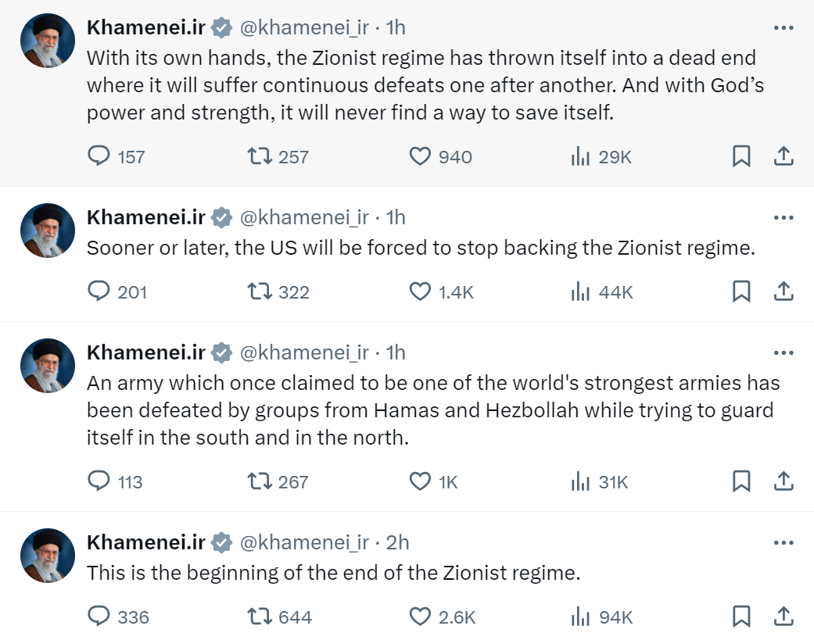View analytics for the 44K views tweet

click(579, 291)
